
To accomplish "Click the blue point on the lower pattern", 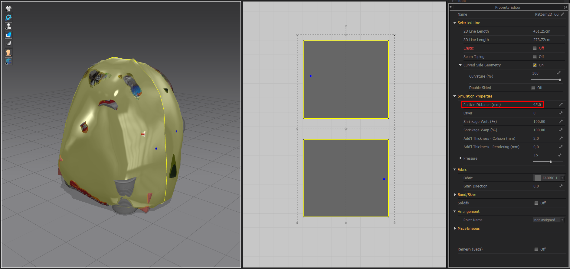I will pos(384,179).
